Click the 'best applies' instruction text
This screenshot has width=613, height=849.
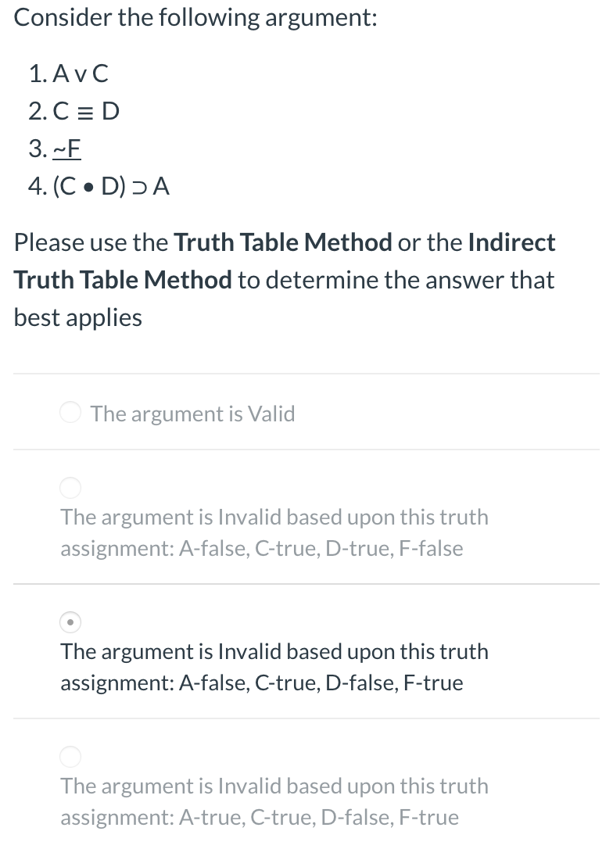[77, 317]
